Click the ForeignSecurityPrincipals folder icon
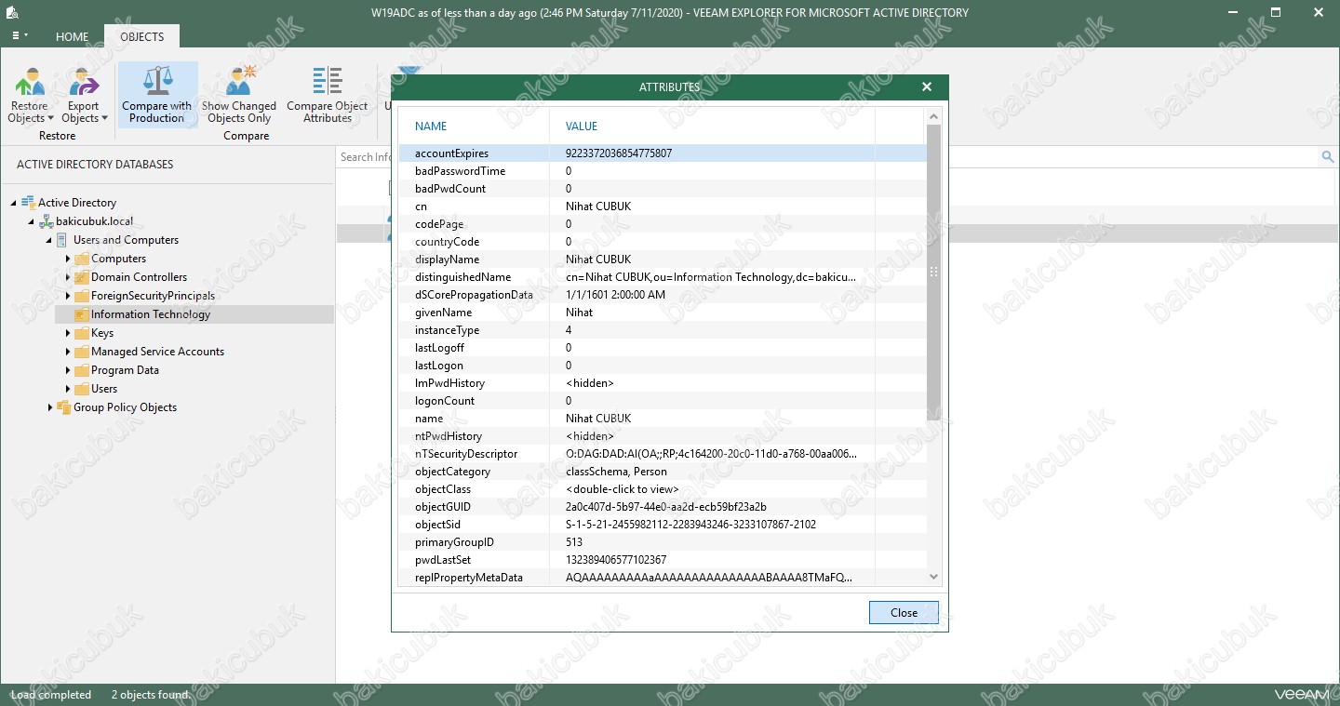This screenshot has height=706, width=1340. pyautogui.click(x=81, y=296)
